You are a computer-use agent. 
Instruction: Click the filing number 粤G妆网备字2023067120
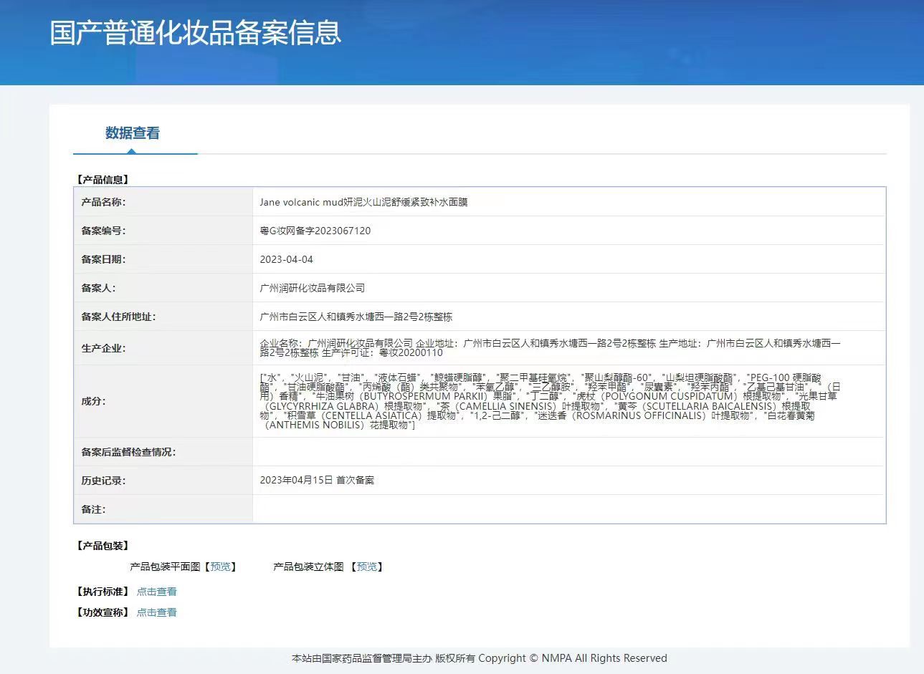point(315,231)
